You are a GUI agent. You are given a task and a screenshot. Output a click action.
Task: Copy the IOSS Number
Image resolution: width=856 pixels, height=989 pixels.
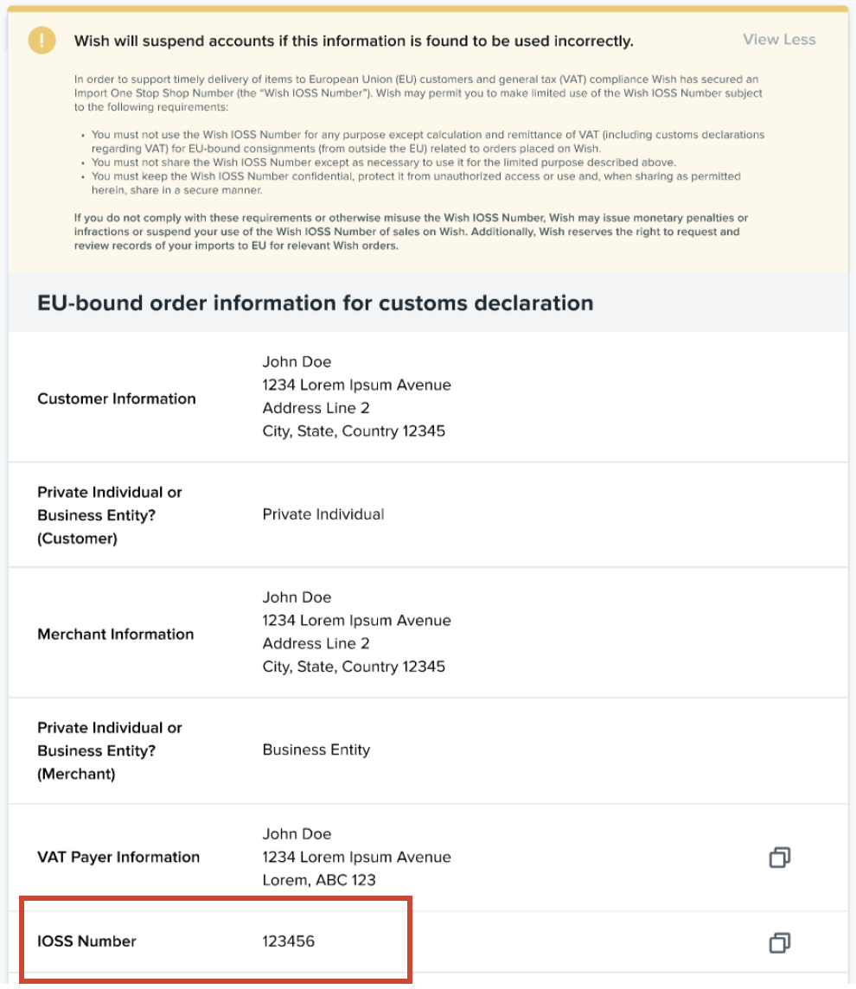(779, 942)
